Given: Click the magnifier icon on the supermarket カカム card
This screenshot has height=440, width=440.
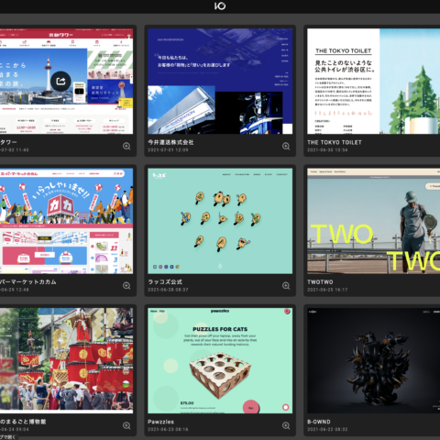Looking at the screenshot, I should [126, 286].
